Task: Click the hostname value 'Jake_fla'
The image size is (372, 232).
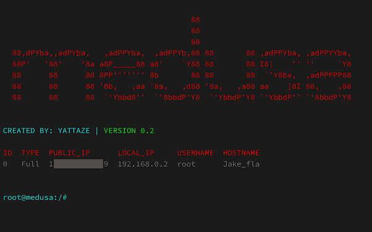Action: click(x=241, y=164)
